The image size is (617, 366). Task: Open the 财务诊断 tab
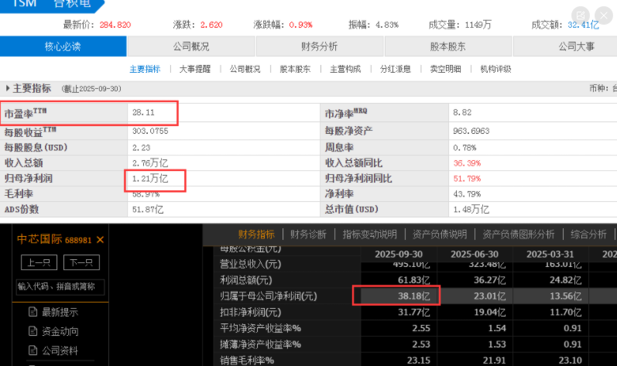[x=308, y=234]
